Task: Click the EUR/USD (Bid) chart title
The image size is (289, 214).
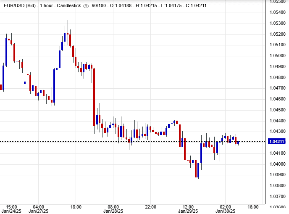Action: [x=20, y=6]
